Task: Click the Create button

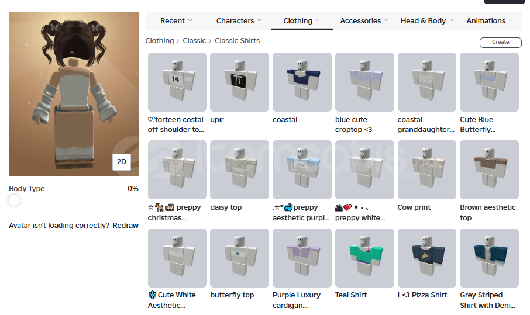Action: (x=501, y=42)
